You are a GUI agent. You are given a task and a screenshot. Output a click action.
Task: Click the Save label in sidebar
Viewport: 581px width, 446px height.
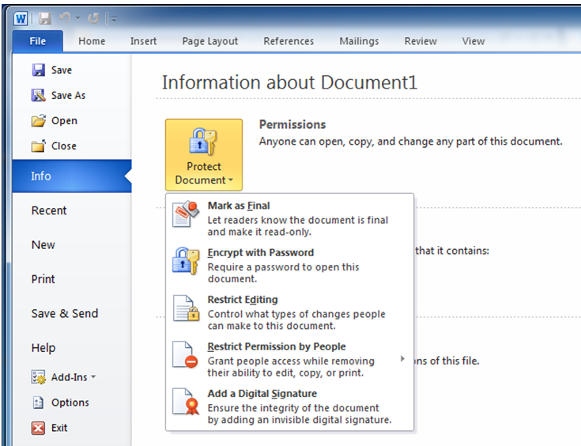tap(62, 70)
